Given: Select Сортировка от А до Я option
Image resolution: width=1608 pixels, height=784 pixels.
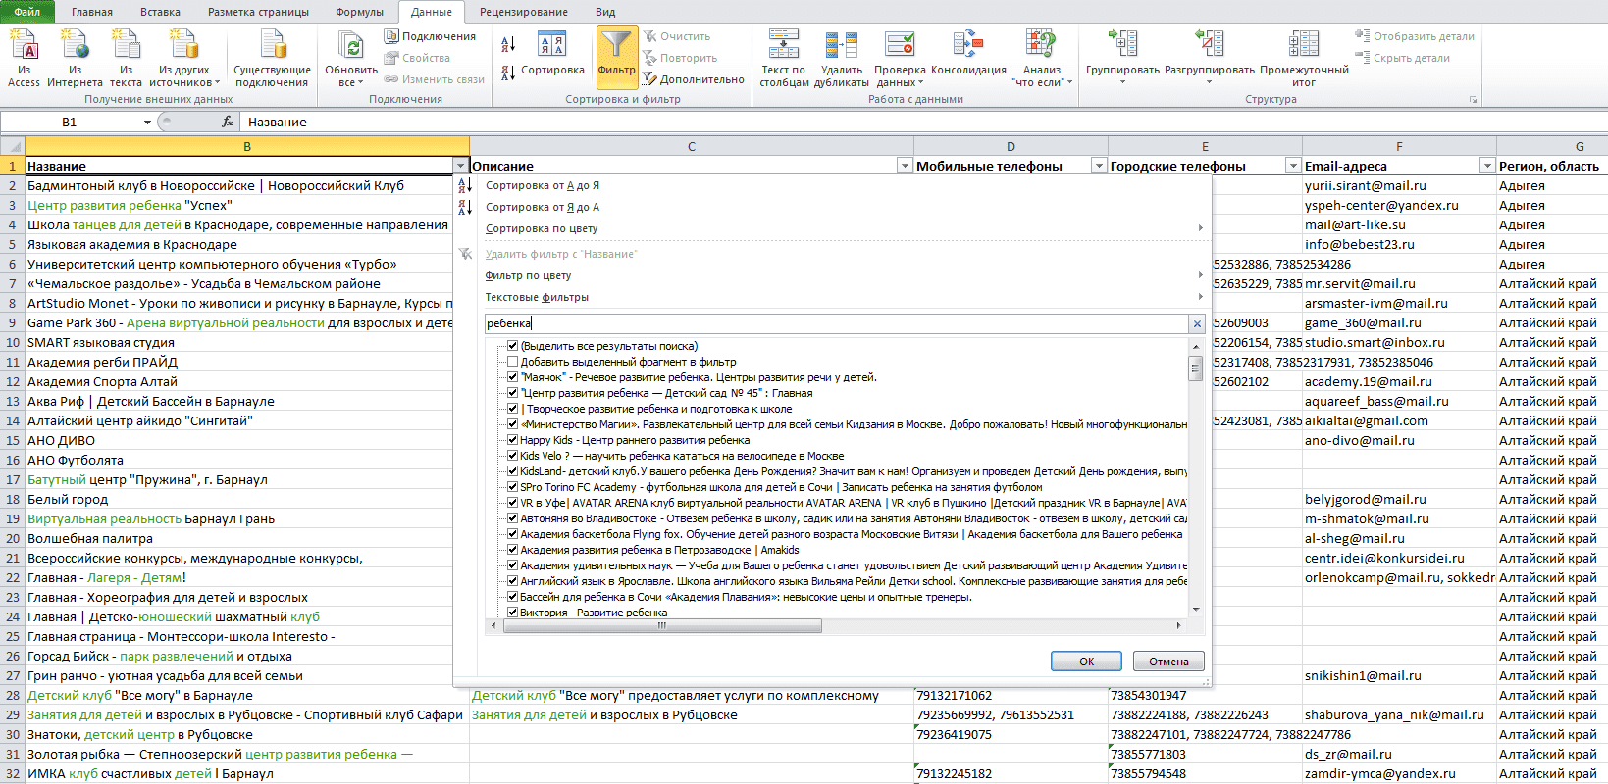Looking at the screenshot, I should (x=543, y=185).
